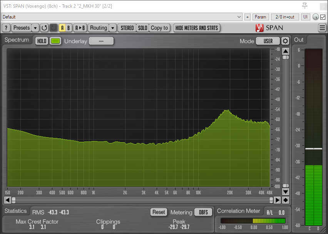328x234 pixels.
Task: Enable spectrum HOLD
Action: [x=42, y=41]
